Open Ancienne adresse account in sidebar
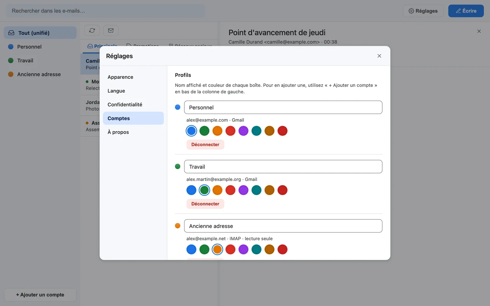490x306 pixels. 40,74
